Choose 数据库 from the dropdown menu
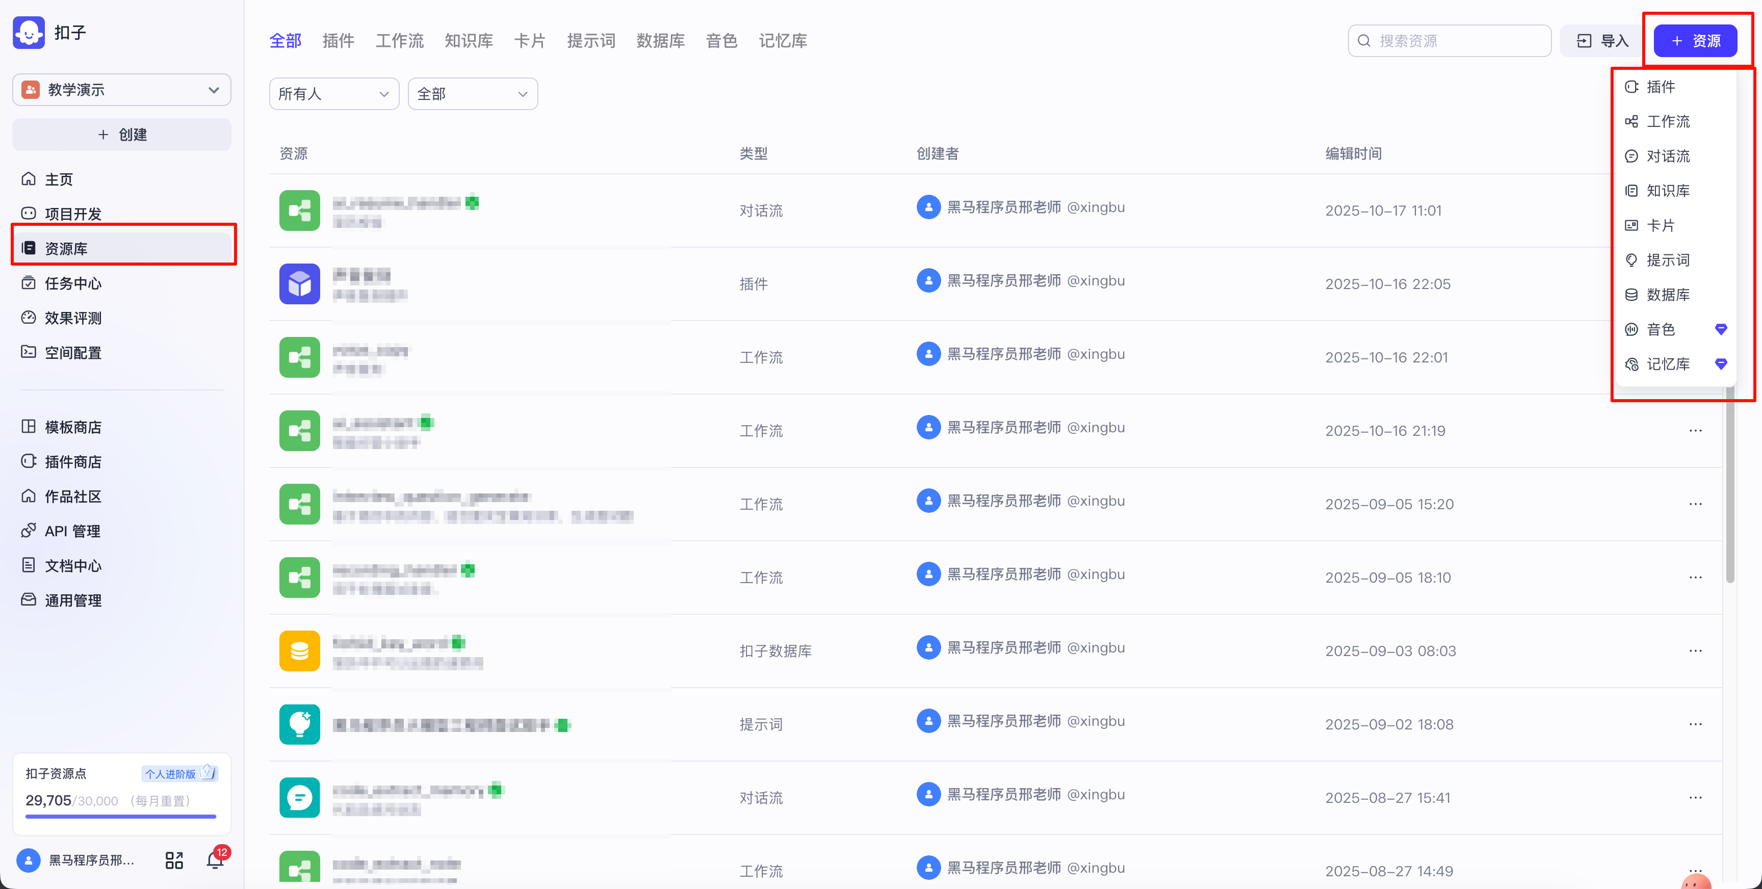This screenshot has height=889, width=1762. coord(1667,295)
